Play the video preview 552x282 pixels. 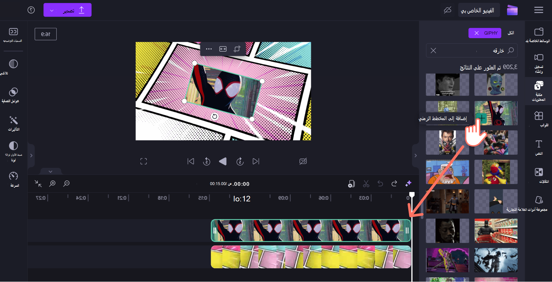223,161
